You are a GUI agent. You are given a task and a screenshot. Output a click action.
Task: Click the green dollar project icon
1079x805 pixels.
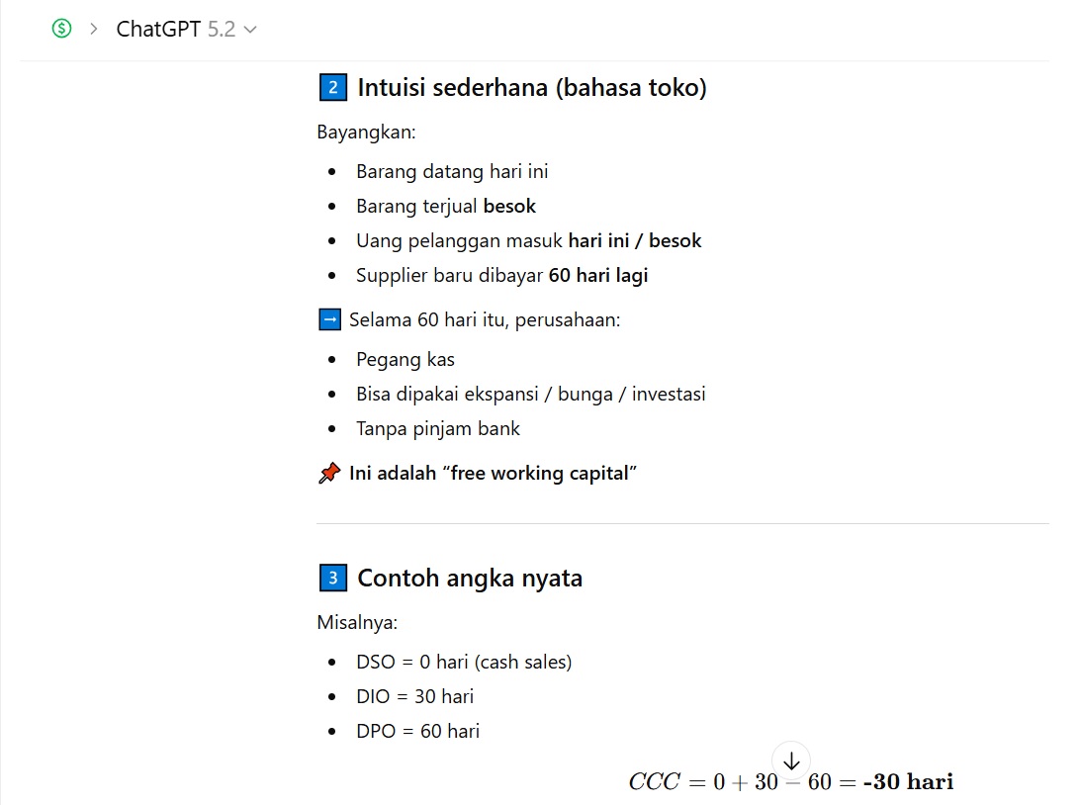[x=61, y=29]
